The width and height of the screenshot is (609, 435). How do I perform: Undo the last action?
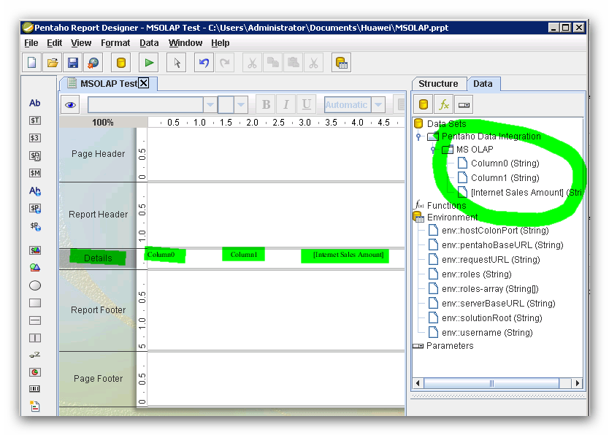(204, 63)
